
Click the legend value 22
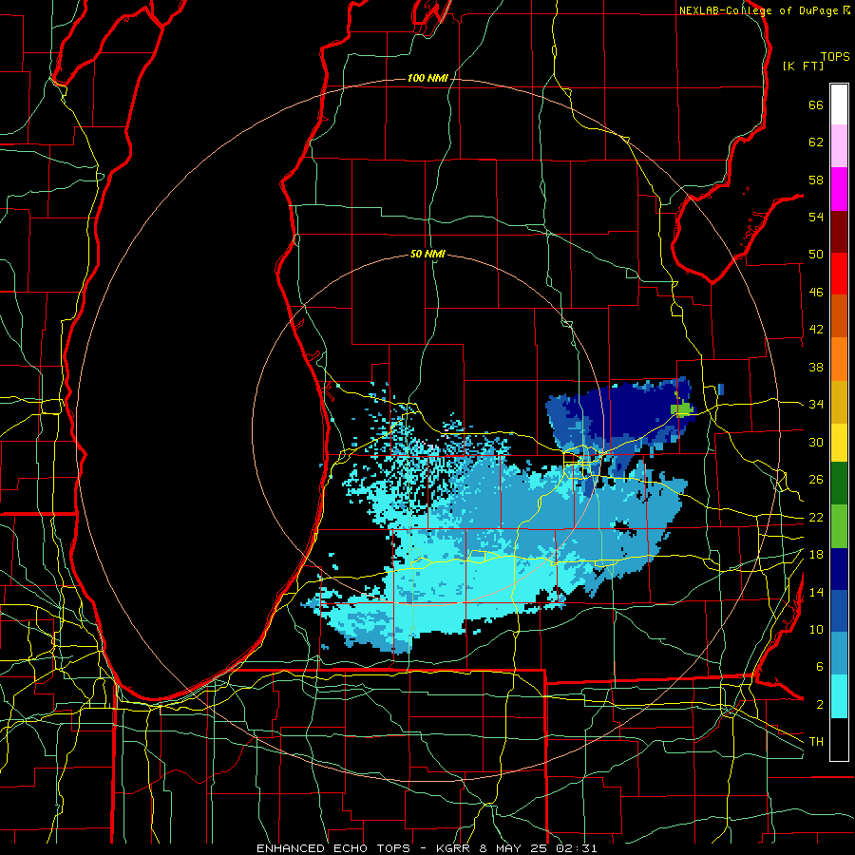point(816,518)
